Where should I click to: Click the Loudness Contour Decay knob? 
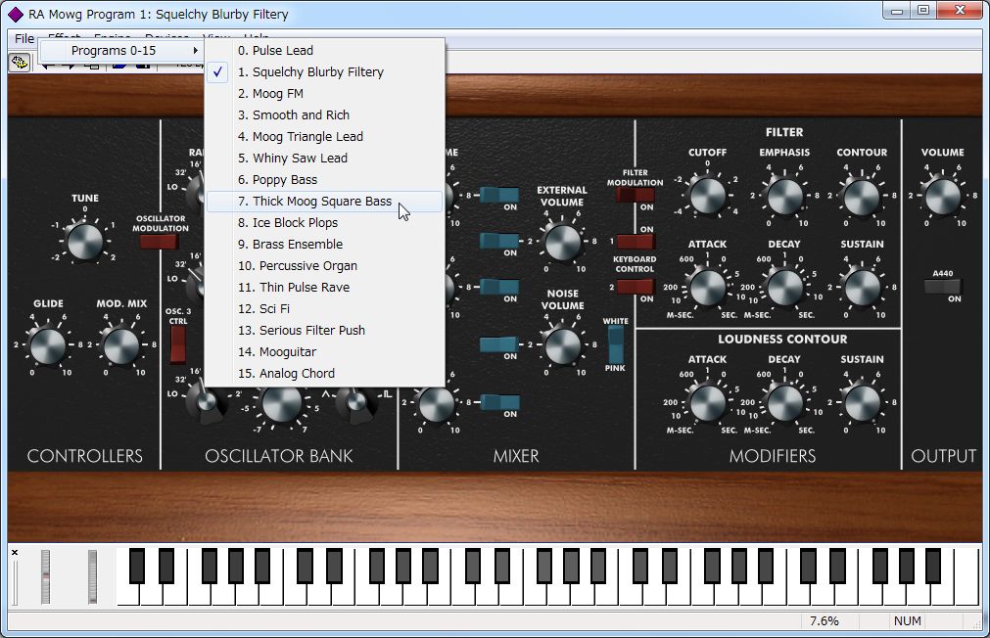click(x=784, y=402)
